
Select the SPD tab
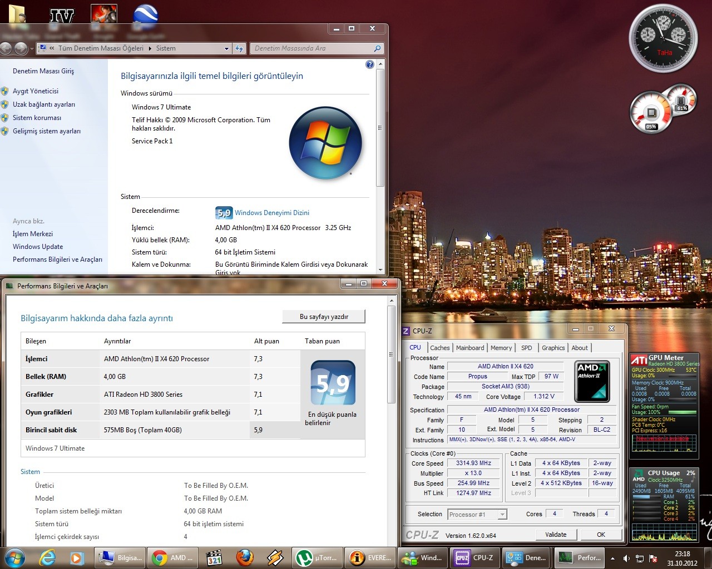point(527,348)
